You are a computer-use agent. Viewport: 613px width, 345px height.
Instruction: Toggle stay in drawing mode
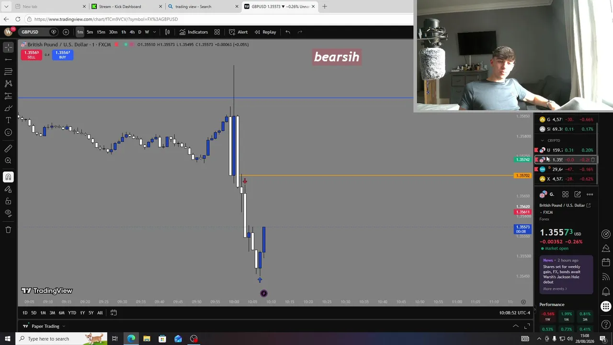[x=8, y=189]
